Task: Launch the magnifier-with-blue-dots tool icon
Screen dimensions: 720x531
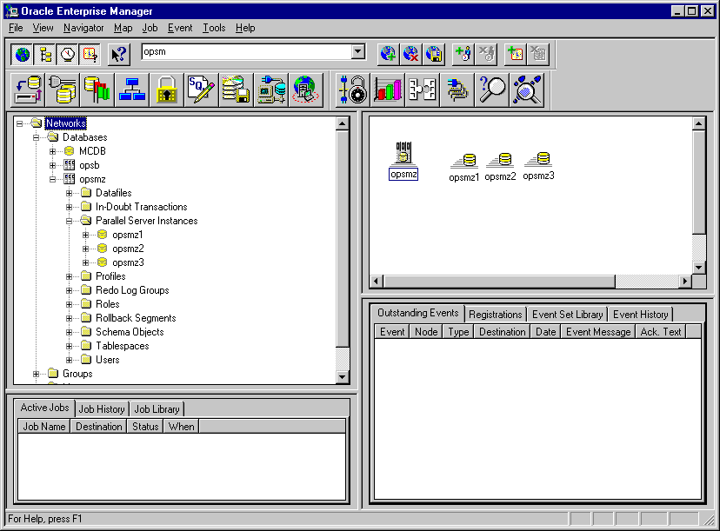Action: 527,90
